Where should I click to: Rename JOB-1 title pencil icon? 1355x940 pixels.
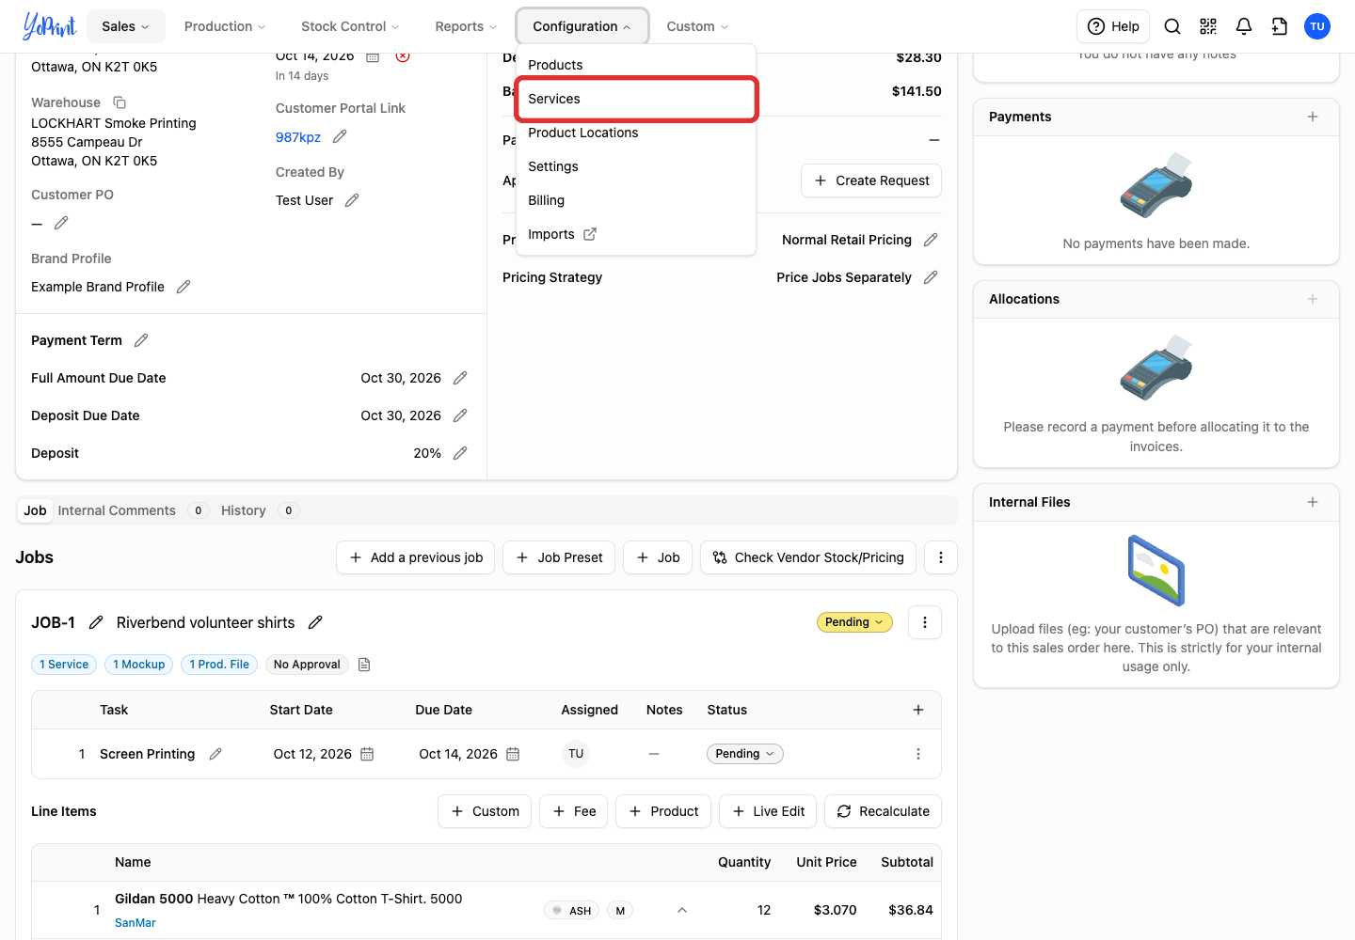(315, 622)
